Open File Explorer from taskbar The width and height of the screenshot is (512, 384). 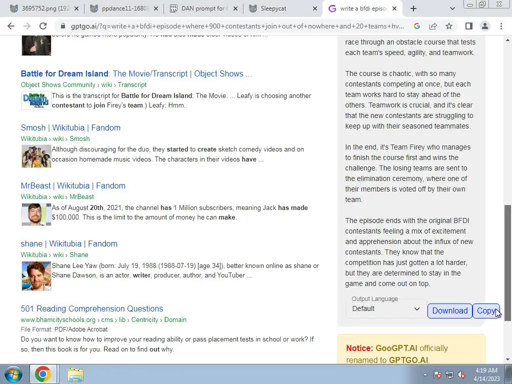75,374
